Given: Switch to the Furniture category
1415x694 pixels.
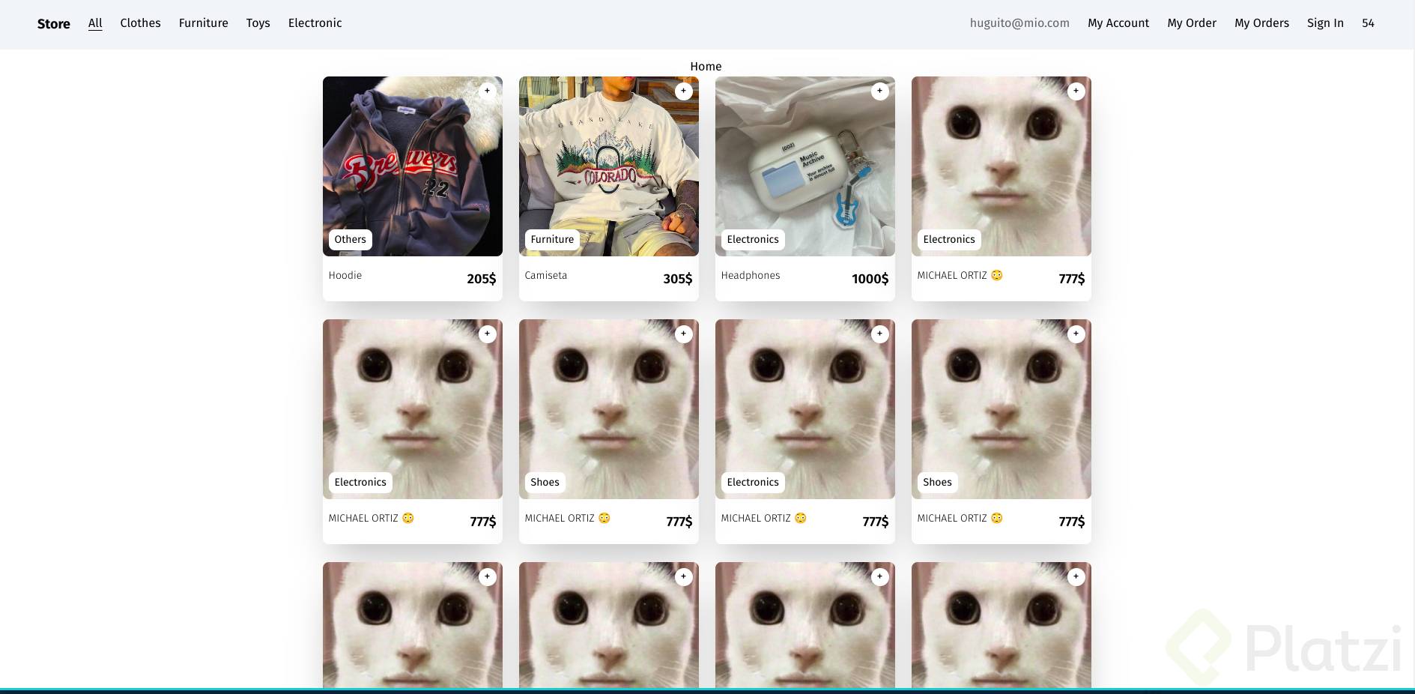Looking at the screenshot, I should tap(203, 23).
